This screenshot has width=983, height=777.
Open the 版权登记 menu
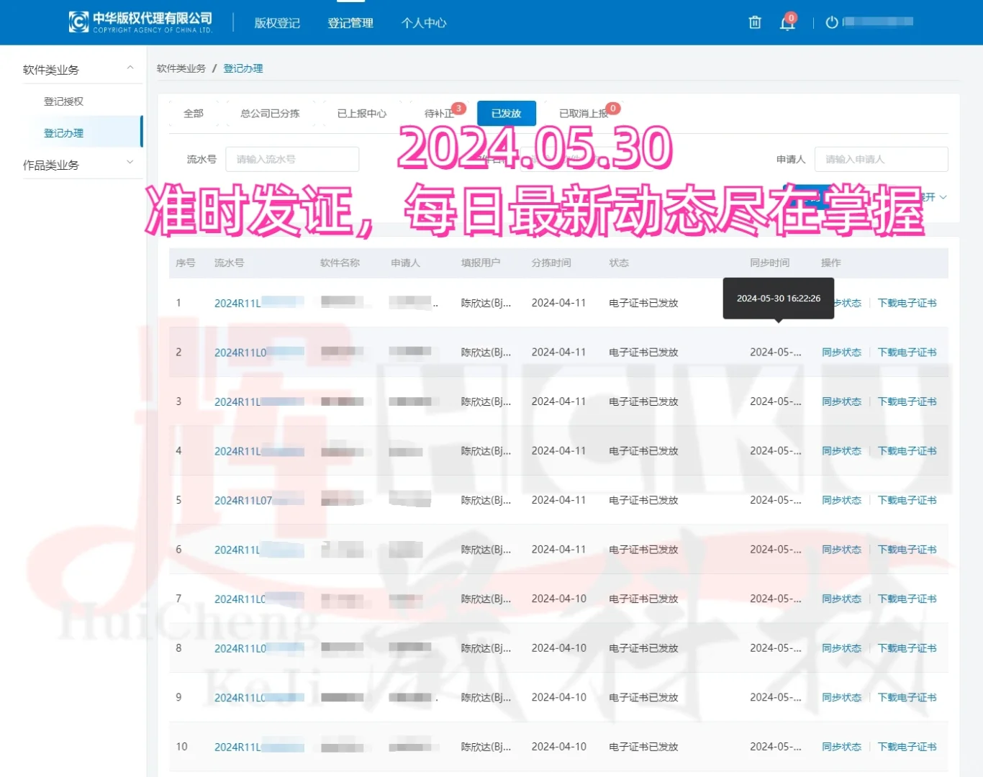[x=276, y=22]
